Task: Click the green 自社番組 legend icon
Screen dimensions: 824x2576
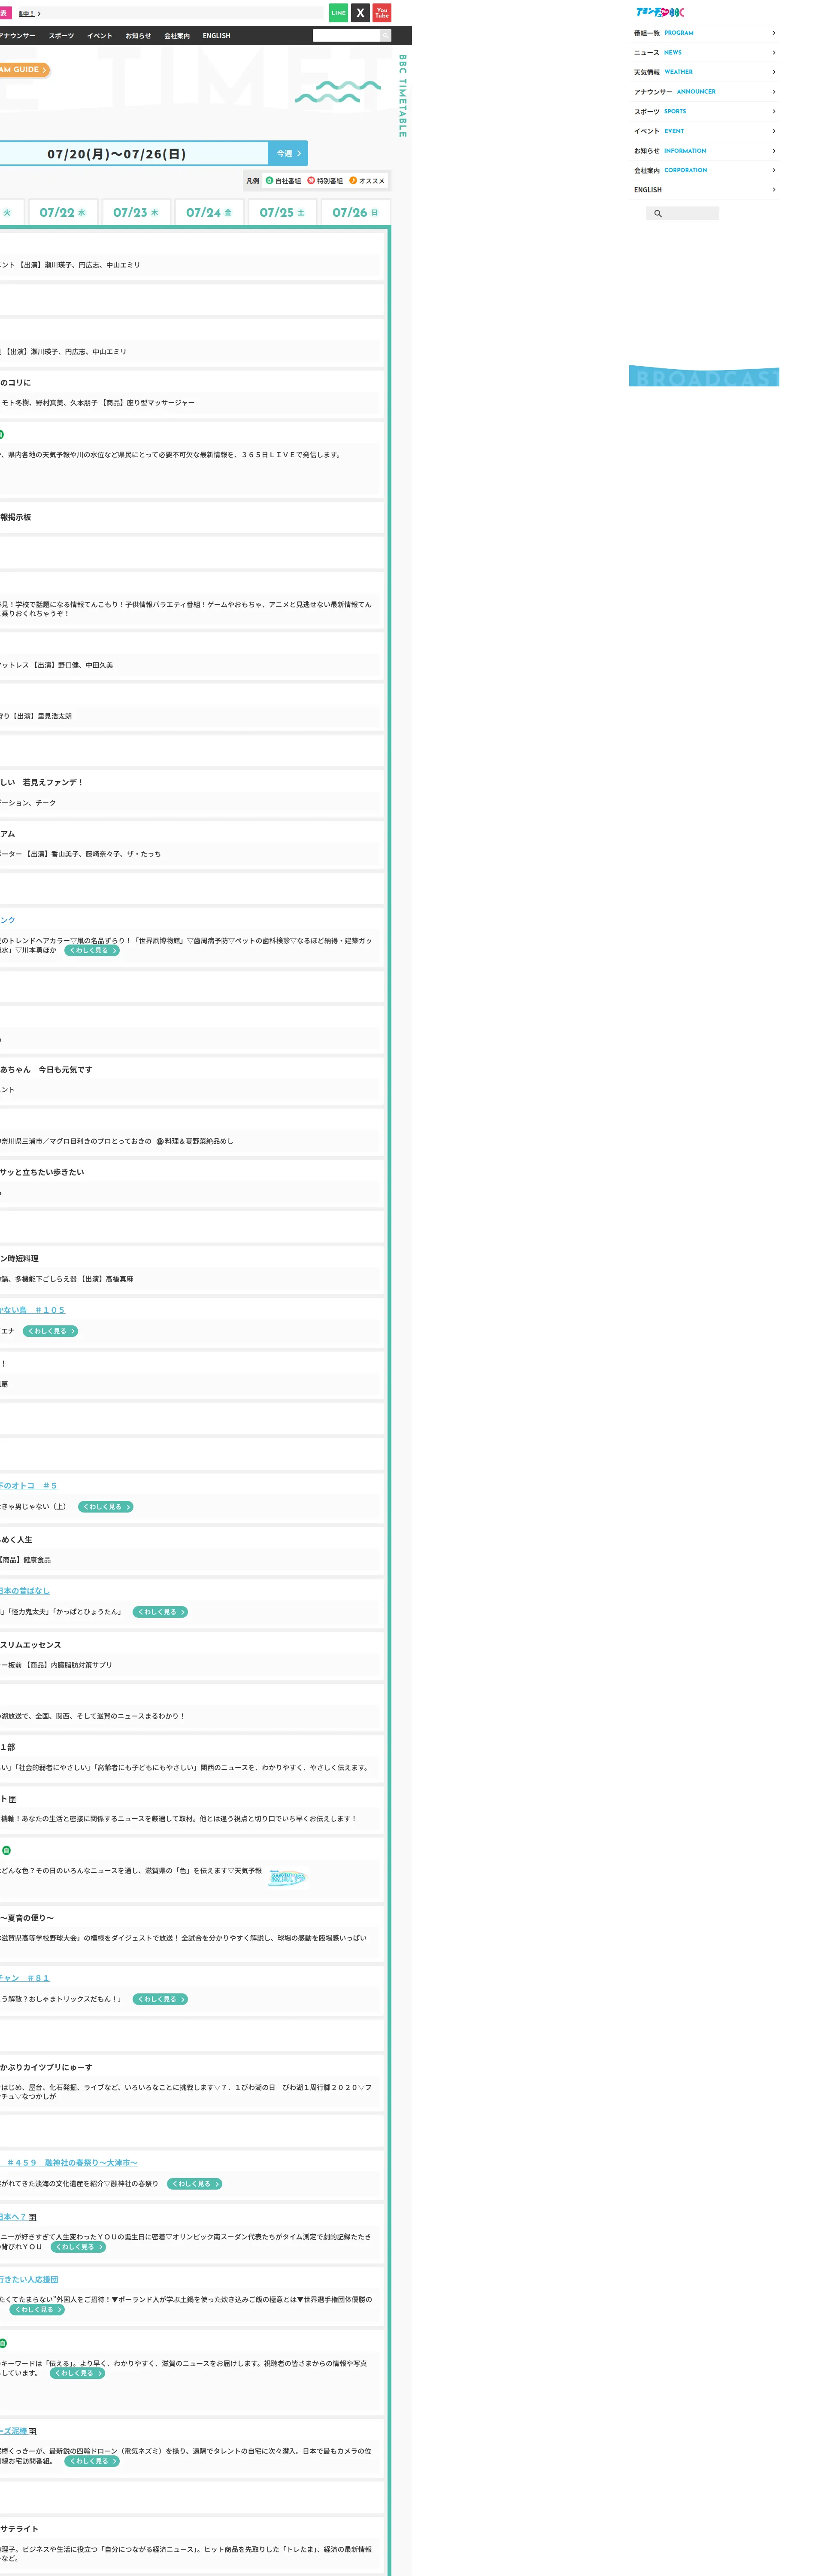Action: tap(269, 181)
